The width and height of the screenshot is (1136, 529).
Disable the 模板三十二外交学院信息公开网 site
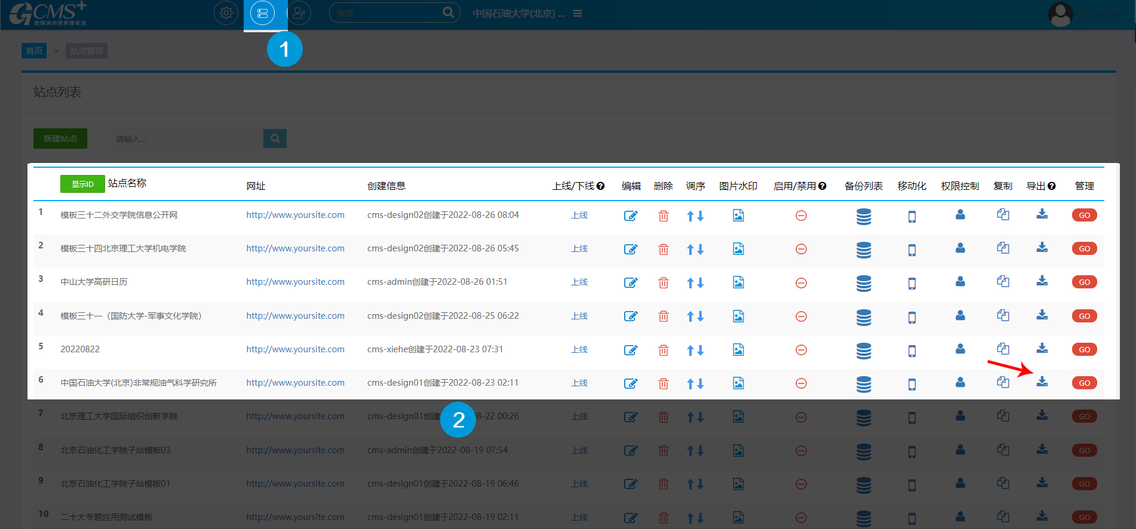point(801,216)
